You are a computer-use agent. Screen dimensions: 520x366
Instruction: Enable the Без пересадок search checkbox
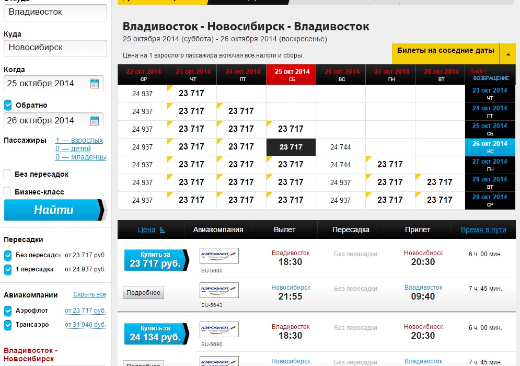coord(8,174)
